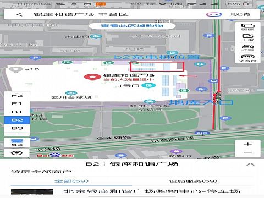Switch to floor B1

click(x=17, y=112)
